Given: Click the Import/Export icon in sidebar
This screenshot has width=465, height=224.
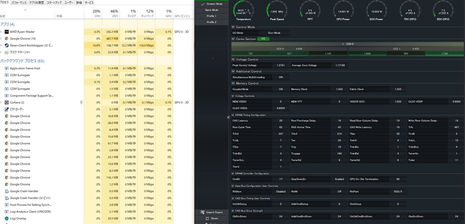Looking at the screenshot, I should click(203, 213).
